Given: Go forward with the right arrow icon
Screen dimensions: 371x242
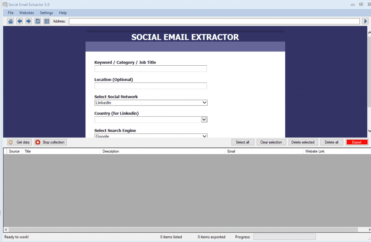Looking at the screenshot, I should pos(29,21).
